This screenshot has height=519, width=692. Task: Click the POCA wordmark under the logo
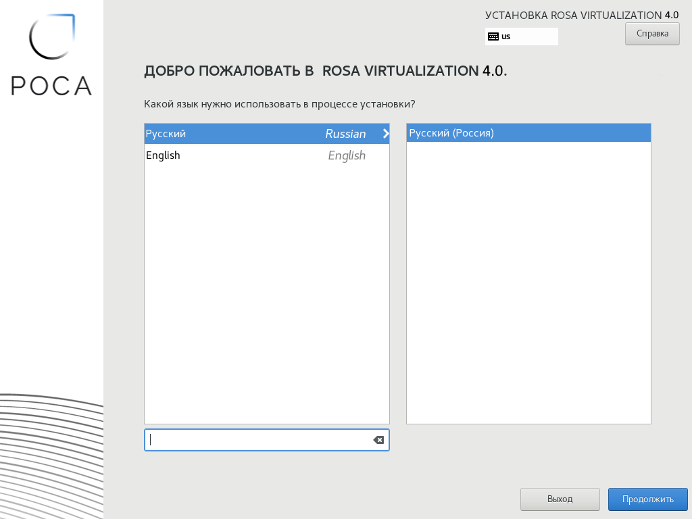(x=51, y=85)
